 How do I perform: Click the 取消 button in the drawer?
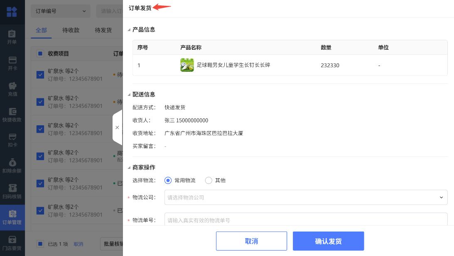(x=251, y=241)
